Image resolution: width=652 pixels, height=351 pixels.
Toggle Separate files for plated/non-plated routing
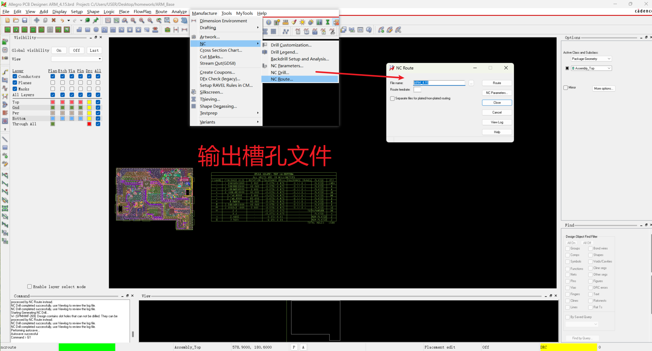pos(392,99)
